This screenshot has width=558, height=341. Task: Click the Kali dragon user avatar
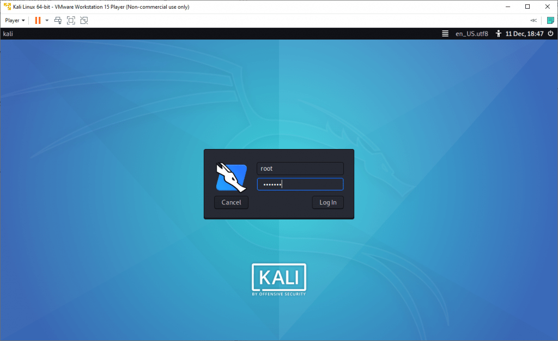pyautogui.click(x=231, y=177)
